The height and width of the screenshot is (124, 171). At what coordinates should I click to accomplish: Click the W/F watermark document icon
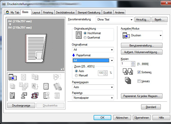coord(46,86)
